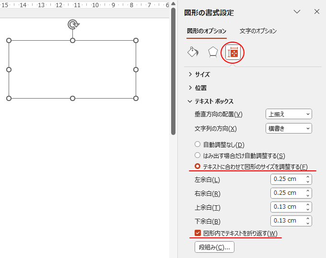Click the top-left sizing handle of the shape
The width and height of the screenshot is (326, 258).
[9, 41]
